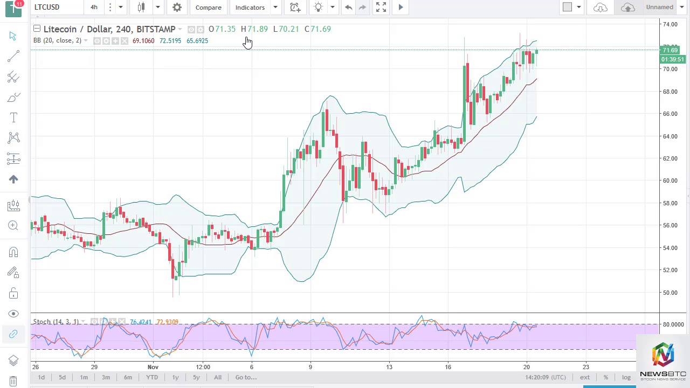This screenshot has height=388, width=690.
Task: Expand the lightbulb ideas dropdown arrow
Action: tap(333, 7)
